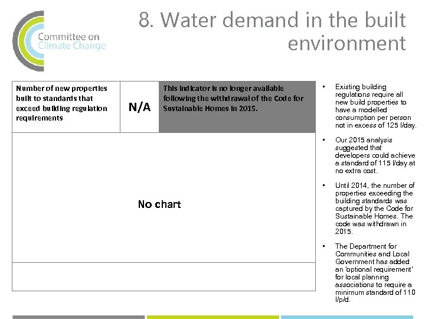This screenshot has width=425, height=319.
Task: Click the bullet starting 'The Department for Communities'
Action: 375,273
